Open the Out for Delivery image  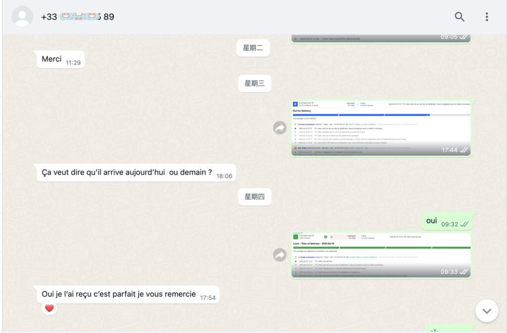(381, 128)
